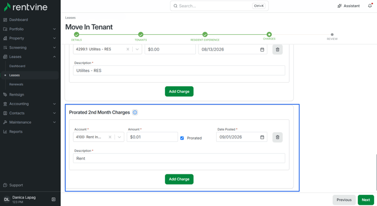This screenshot has height=206, width=377.
Task: Open calendar for 09/01/2026 date
Action: [262, 137]
